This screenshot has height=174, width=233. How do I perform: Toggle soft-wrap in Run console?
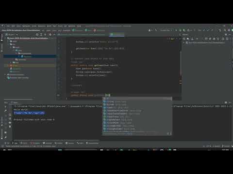(10, 115)
